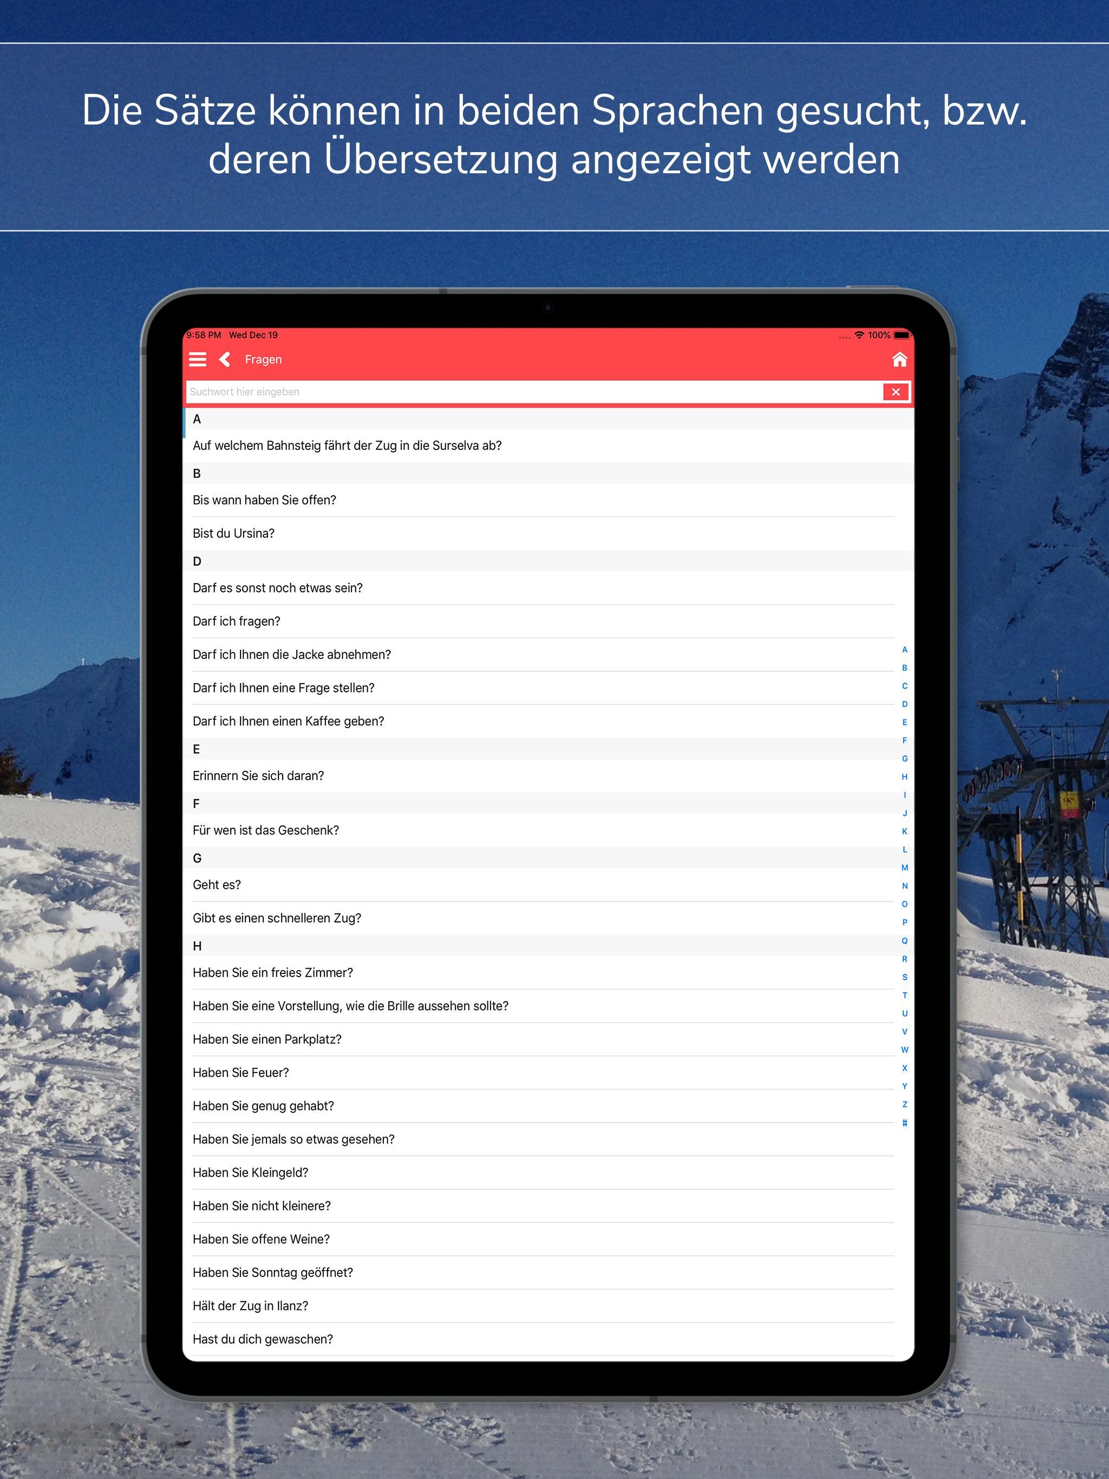Focus the 'Suchwort hier eingeben' search field
Image resolution: width=1109 pixels, height=1479 pixels.
534,392
